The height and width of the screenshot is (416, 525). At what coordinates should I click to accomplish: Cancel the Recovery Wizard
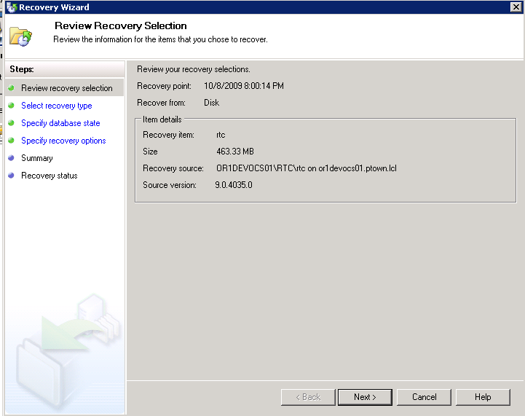click(x=424, y=397)
